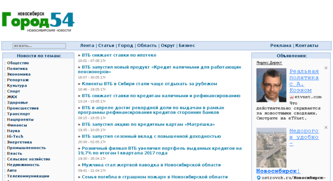Open the Культура topic
This screenshot has height=181, width=333.
click(17, 86)
